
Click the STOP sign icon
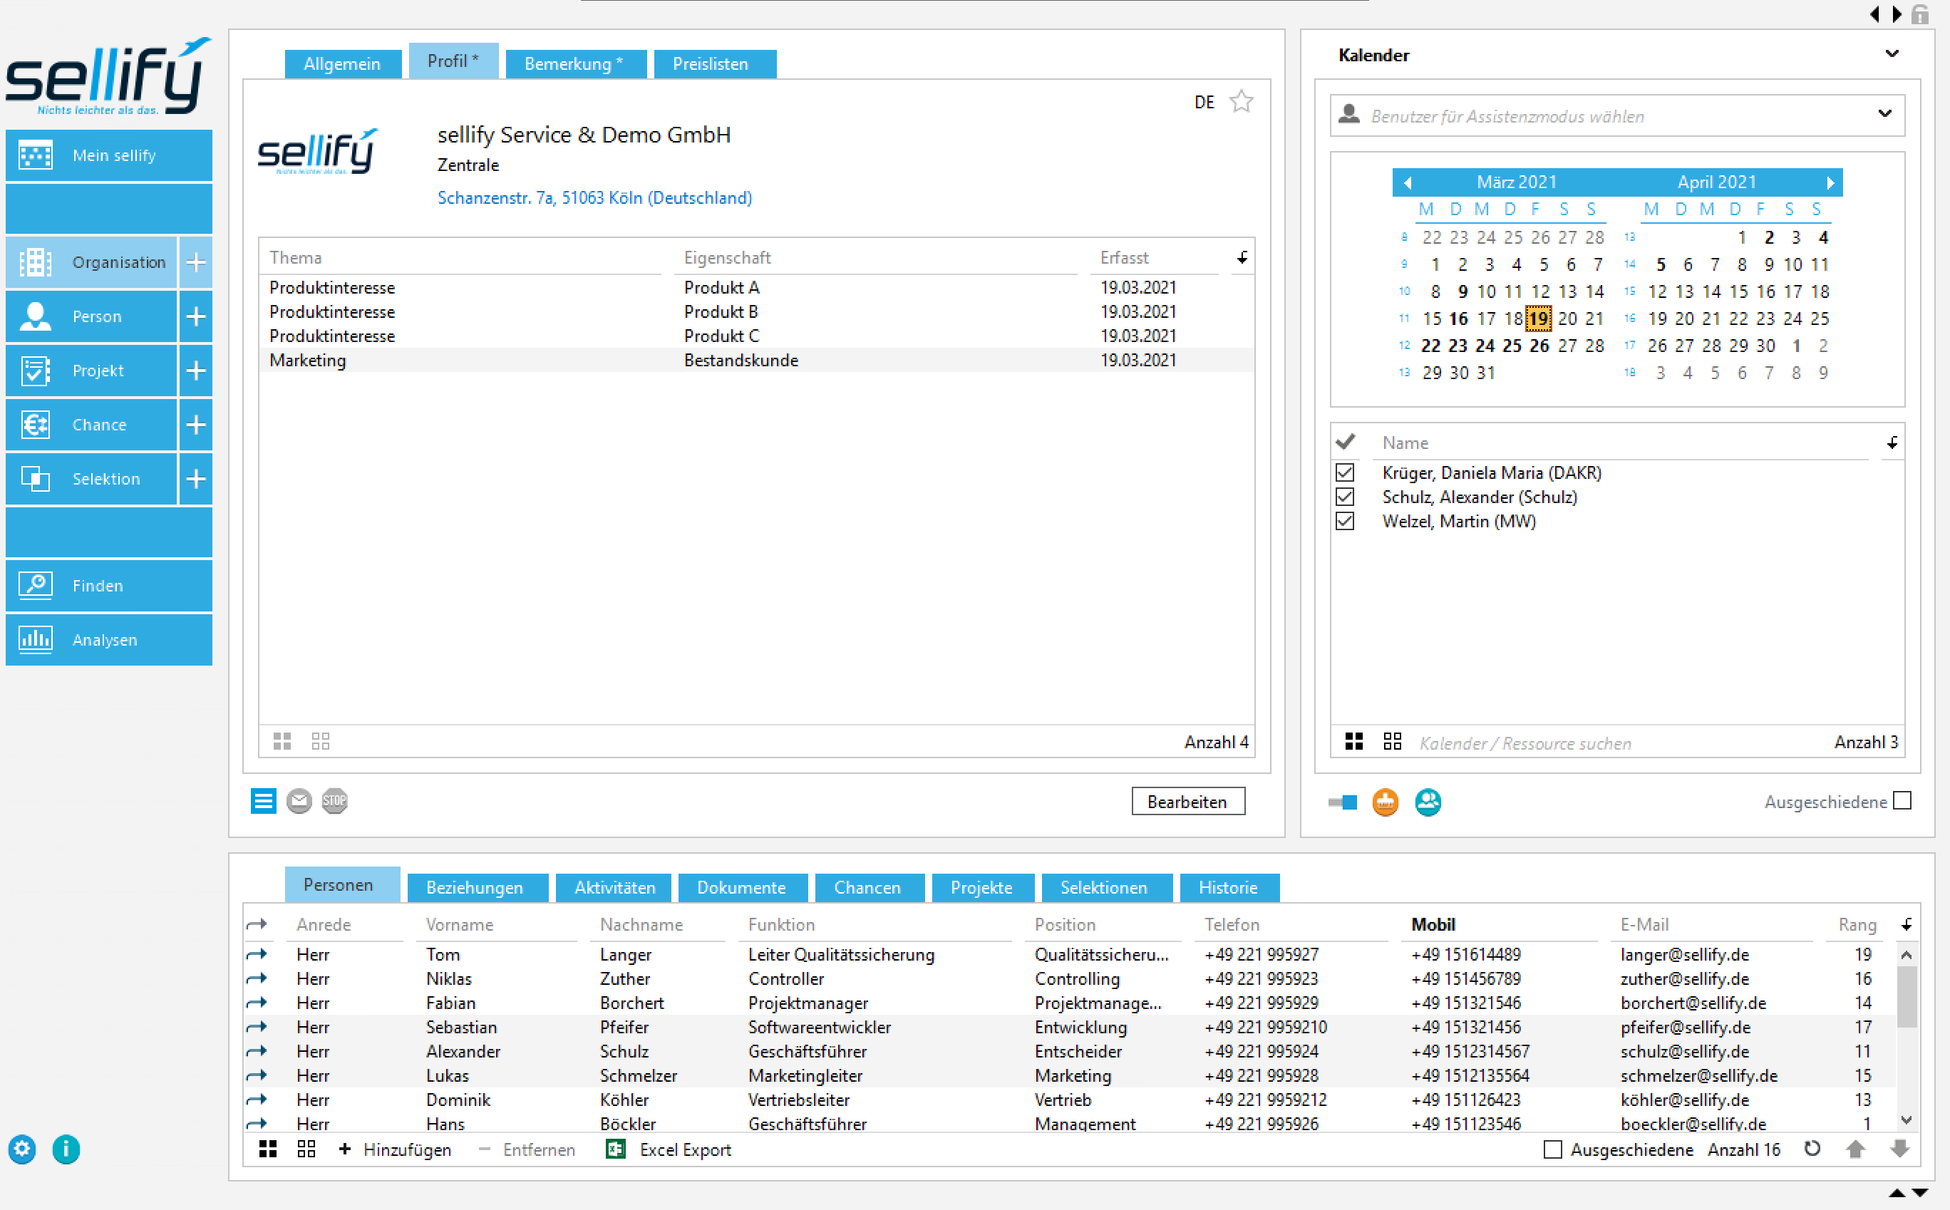pos(334,801)
